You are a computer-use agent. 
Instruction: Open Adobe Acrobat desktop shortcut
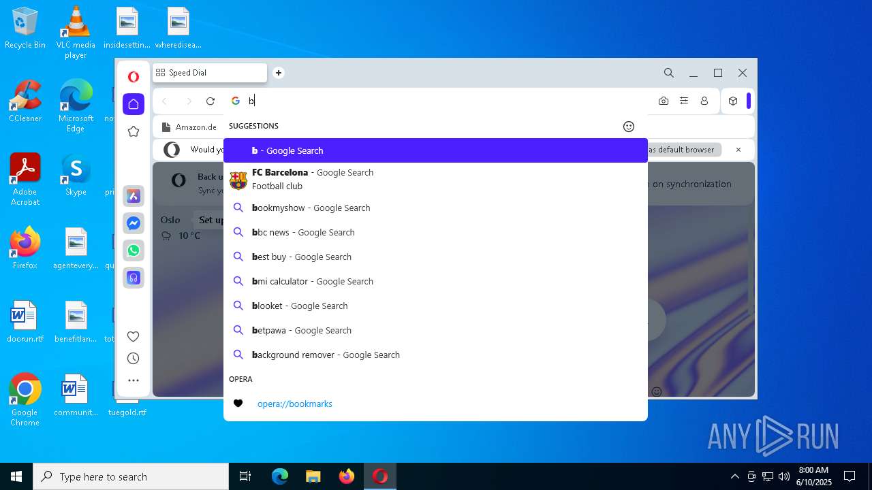25,180
